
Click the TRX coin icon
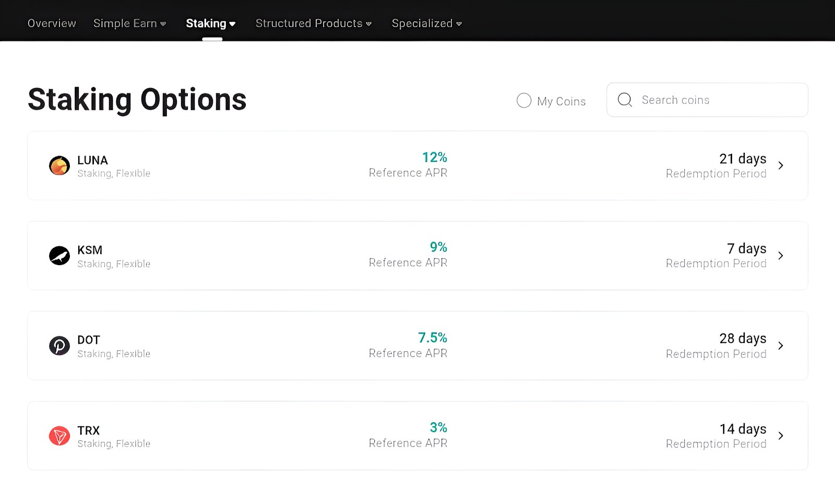59,436
